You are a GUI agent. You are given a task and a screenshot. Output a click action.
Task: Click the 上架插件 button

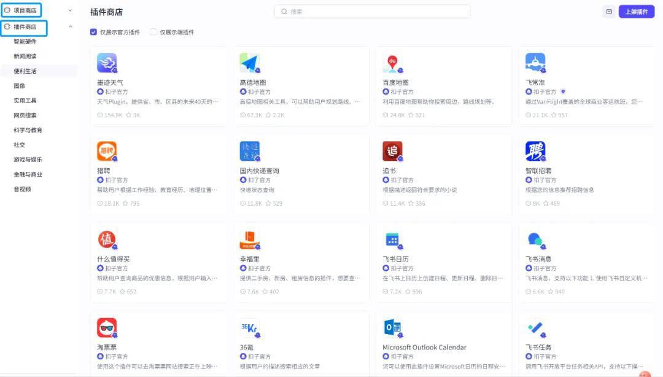tap(637, 11)
